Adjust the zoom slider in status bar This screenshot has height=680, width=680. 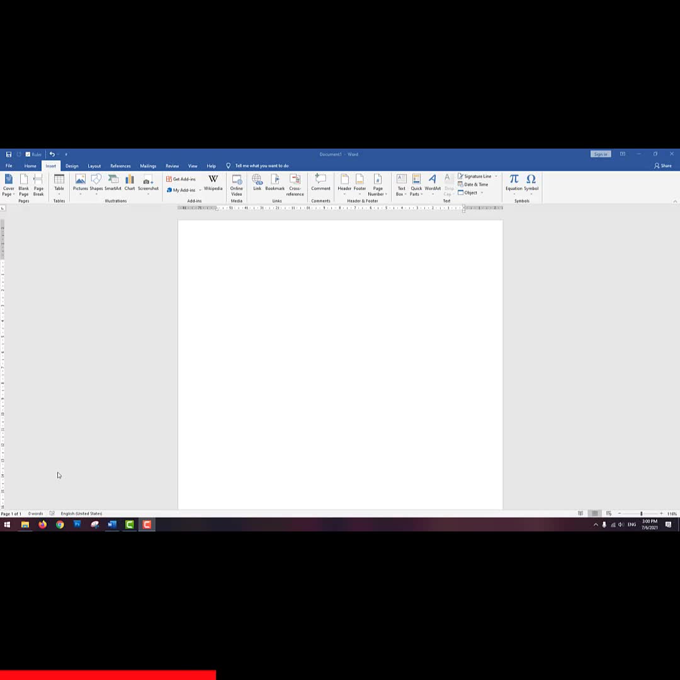(x=641, y=514)
